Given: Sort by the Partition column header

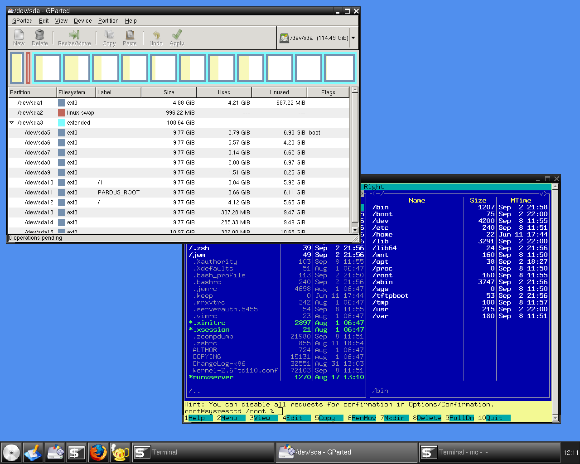Looking at the screenshot, I should click(33, 92).
